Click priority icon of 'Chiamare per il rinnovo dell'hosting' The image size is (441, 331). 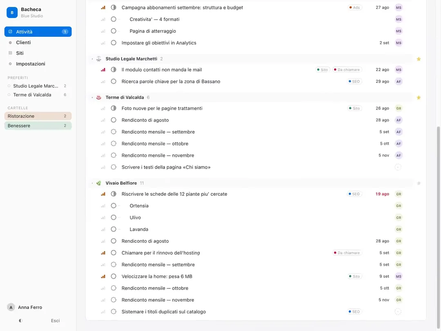(103, 253)
